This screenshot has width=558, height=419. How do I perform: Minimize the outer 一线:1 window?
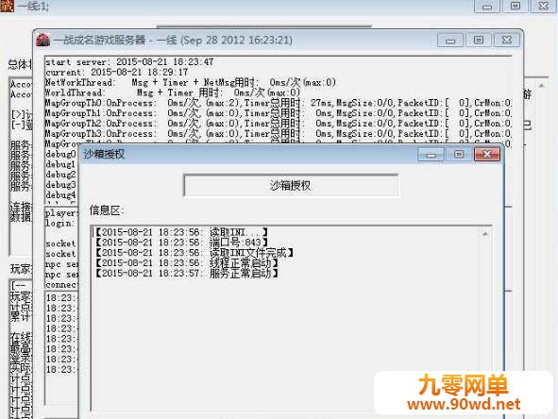click(x=487, y=6)
